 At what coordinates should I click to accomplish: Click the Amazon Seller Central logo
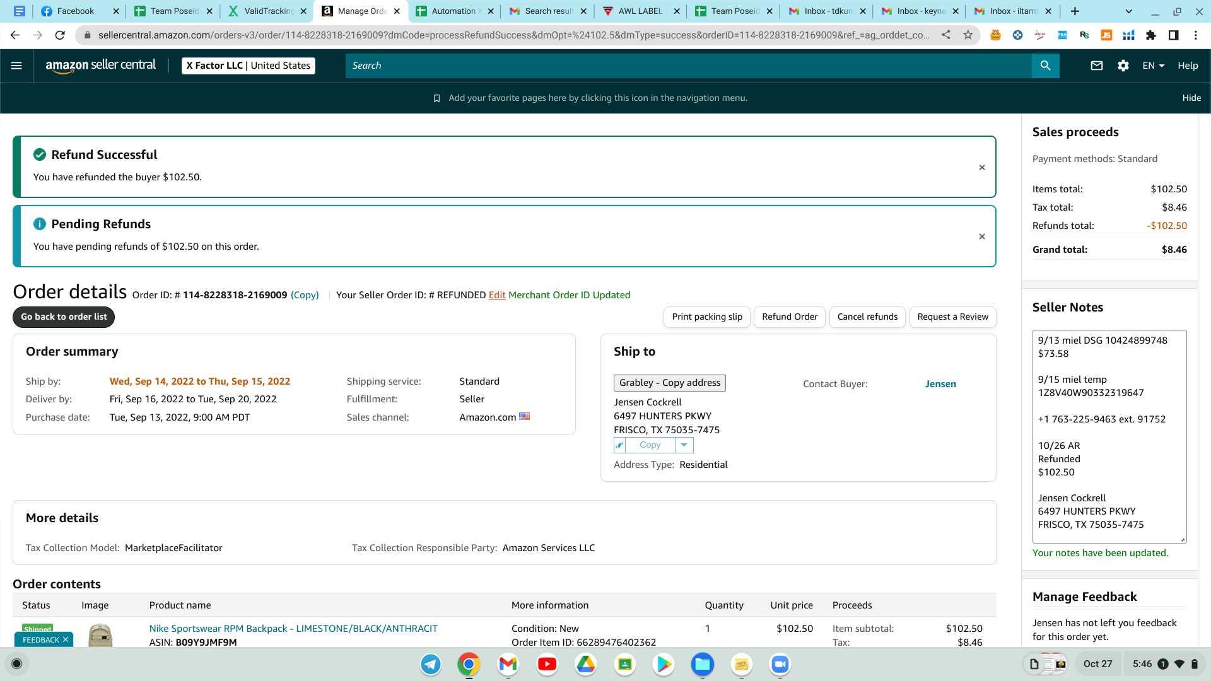point(101,66)
